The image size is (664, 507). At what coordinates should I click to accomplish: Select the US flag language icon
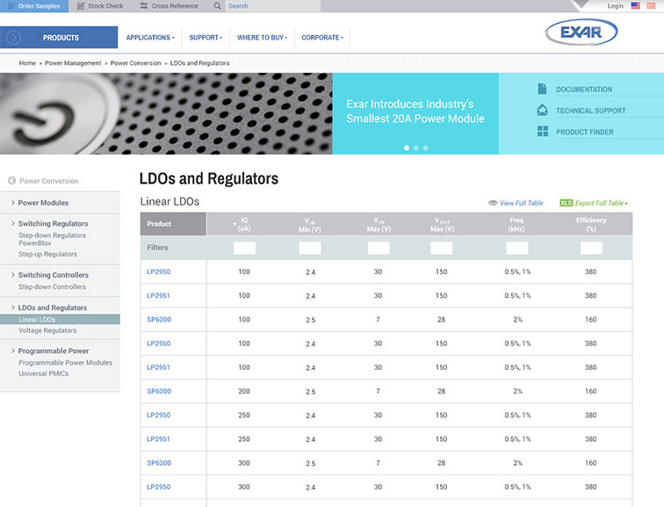coord(636,6)
